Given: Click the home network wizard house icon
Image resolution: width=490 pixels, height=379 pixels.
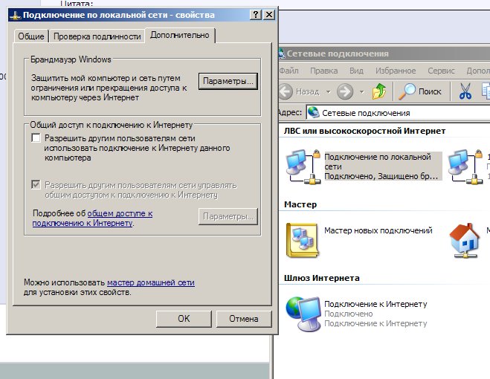Looking at the screenshot, I should click(465, 240).
